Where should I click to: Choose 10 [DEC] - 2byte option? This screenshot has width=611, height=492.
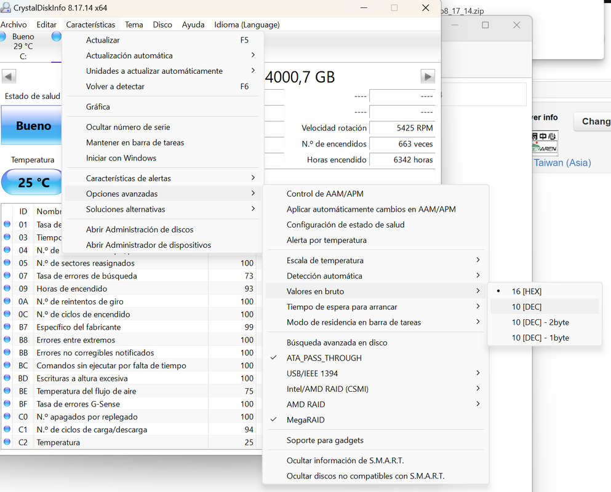[545, 322]
